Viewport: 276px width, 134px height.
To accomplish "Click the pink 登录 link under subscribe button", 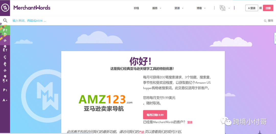I will [190, 122].
